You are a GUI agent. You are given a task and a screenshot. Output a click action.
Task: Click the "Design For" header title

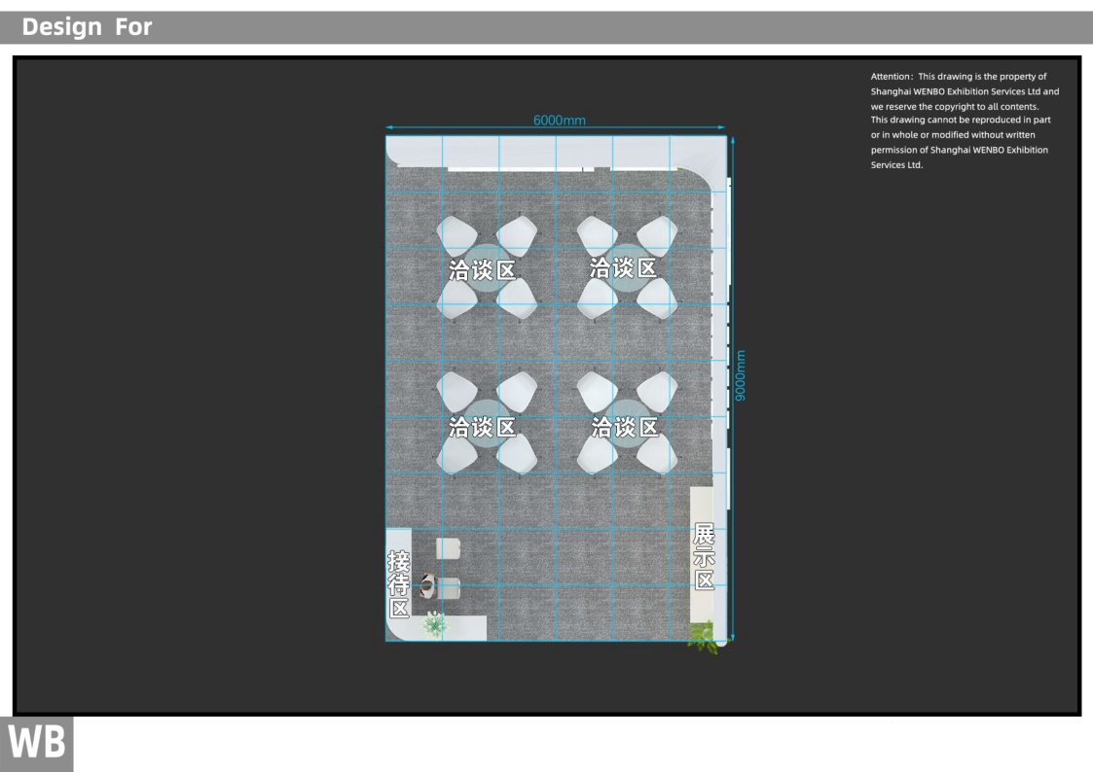click(88, 27)
